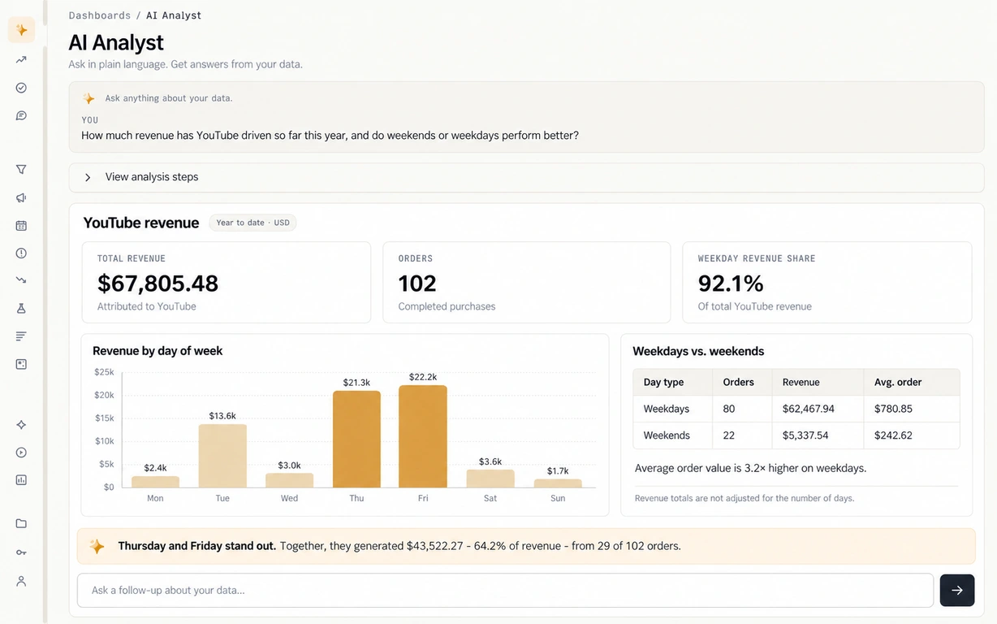Click the Weekdays vs. weekends heading
997x624 pixels.
pyautogui.click(x=698, y=351)
